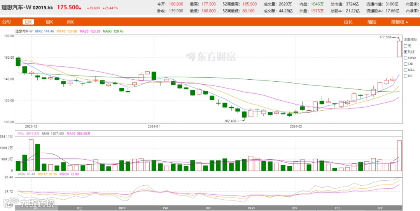420x211 pixels.
Task: Click the 52周最高 value 185.500
Action: pyautogui.click(x=249, y=4)
